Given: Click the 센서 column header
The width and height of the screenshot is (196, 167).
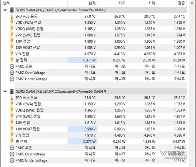Looking at the screenshot, I should point(6,3).
